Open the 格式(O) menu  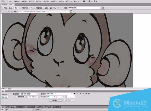(46, 1)
